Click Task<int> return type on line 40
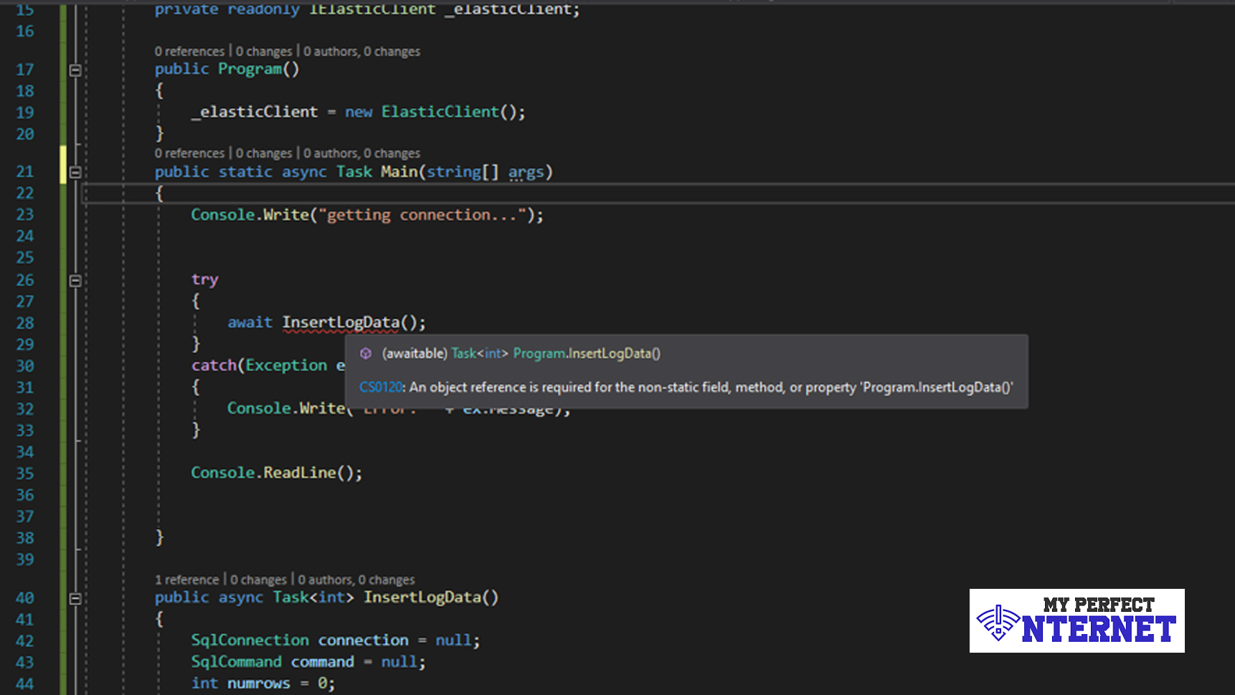Image resolution: width=1235 pixels, height=695 pixels. click(313, 597)
